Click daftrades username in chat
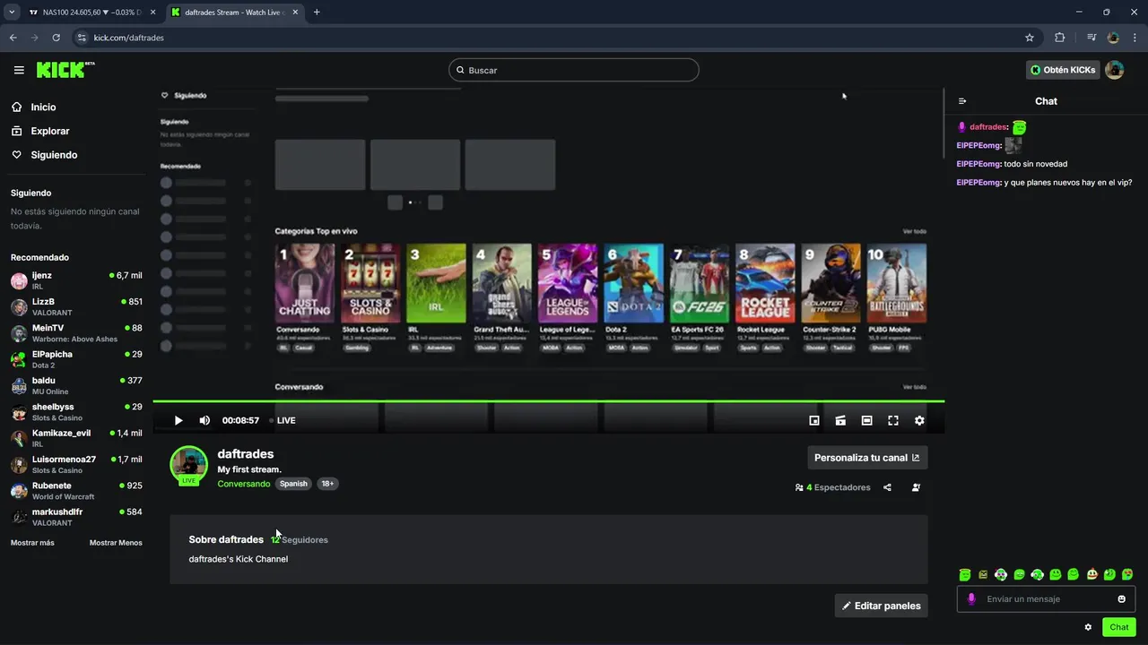The image size is (1148, 645). 988,127
